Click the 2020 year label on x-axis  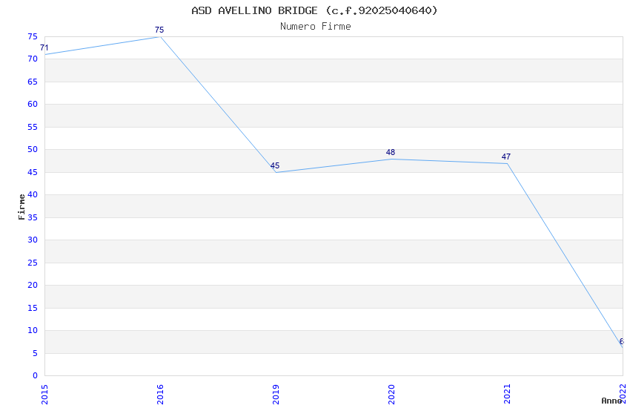pos(392,395)
